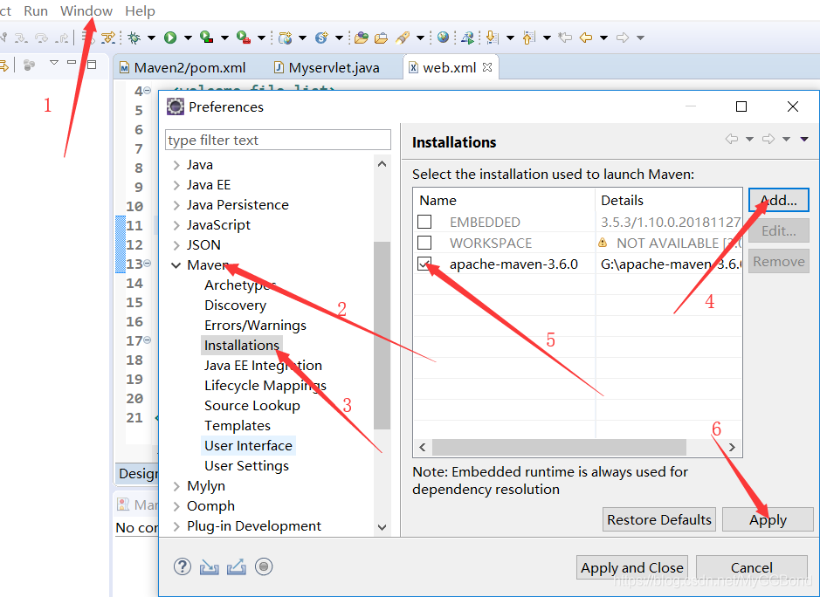The width and height of the screenshot is (820, 597).
Task: Select the Installations tree item
Action: [242, 346]
